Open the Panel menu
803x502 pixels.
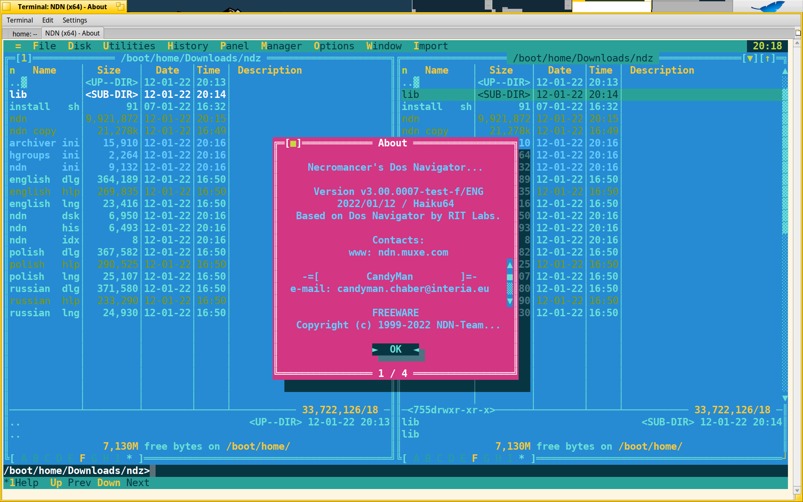click(x=235, y=46)
